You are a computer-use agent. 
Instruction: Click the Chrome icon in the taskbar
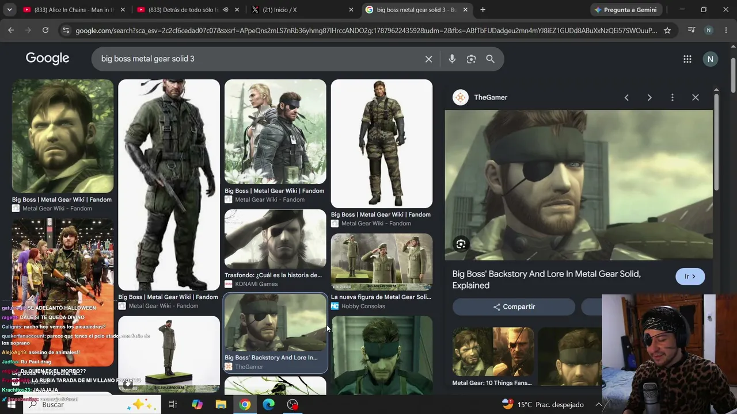coord(245,405)
